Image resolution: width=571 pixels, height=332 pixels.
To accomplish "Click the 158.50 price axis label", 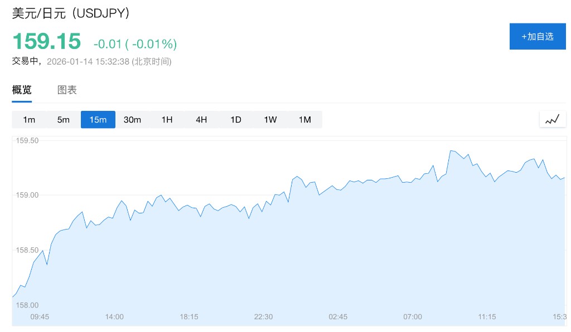I will tap(27, 250).
